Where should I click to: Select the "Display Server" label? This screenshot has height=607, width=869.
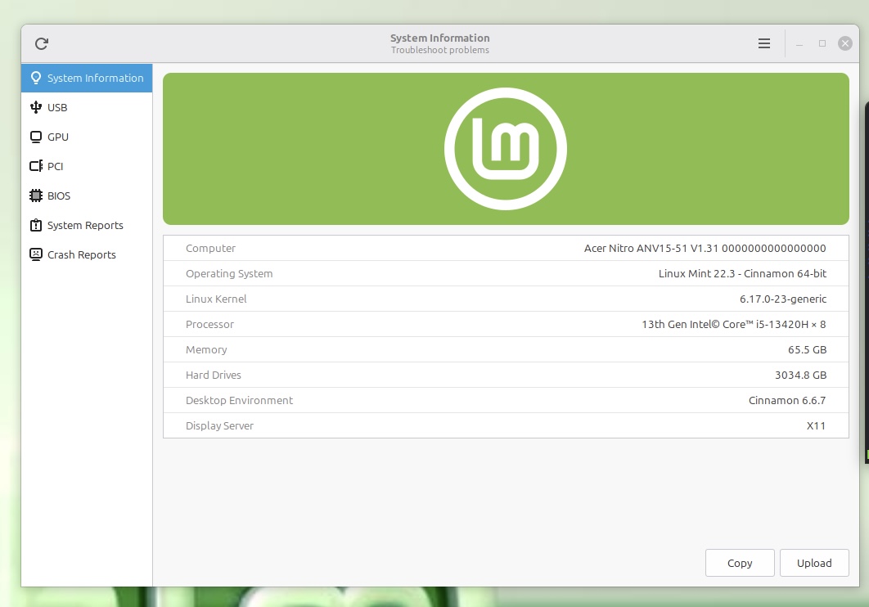coord(219,426)
